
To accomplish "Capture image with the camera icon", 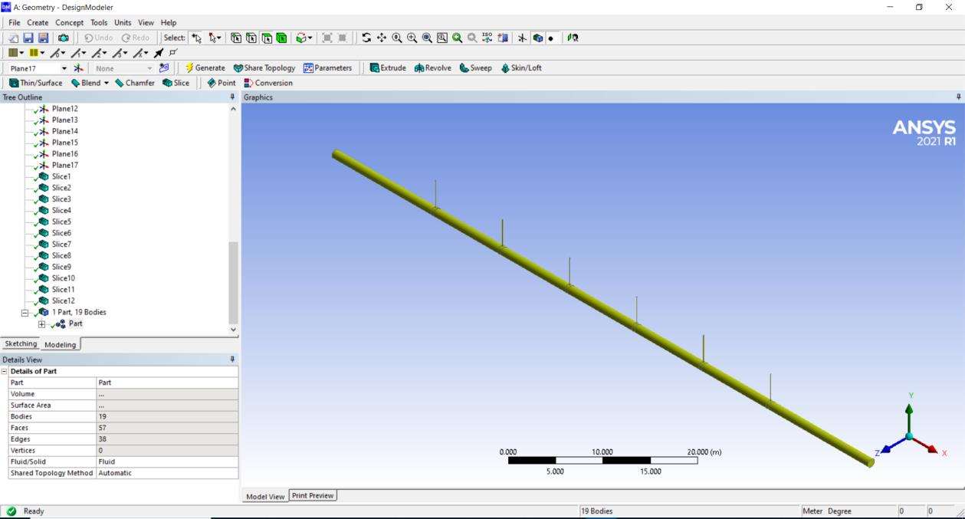I will (x=63, y=38).
